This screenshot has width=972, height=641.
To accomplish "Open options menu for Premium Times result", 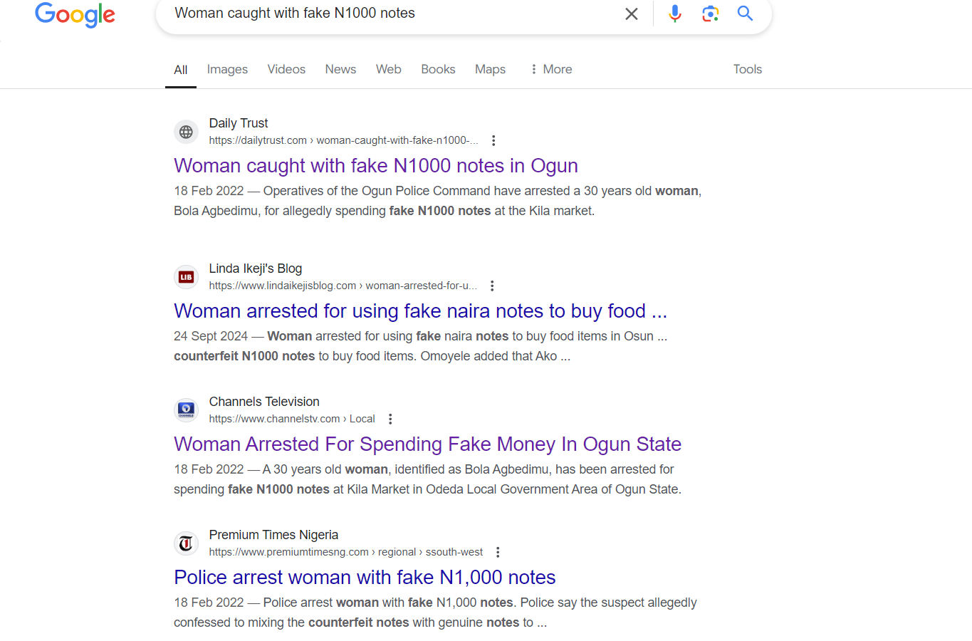I will click(498, 553).
